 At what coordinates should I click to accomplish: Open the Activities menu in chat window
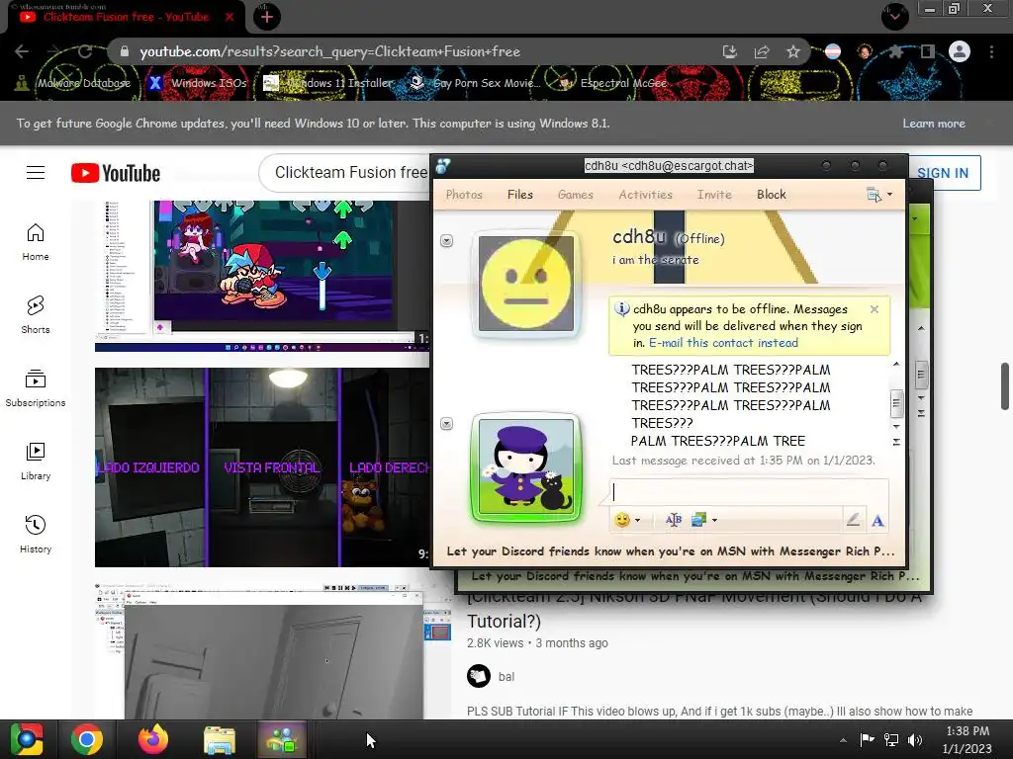click(645, 195)
